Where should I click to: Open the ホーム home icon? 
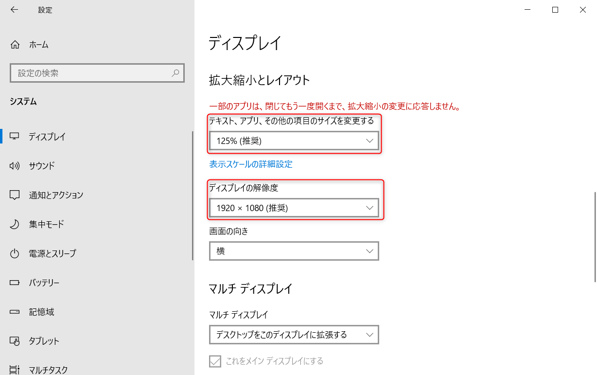[x=15, y=45]
